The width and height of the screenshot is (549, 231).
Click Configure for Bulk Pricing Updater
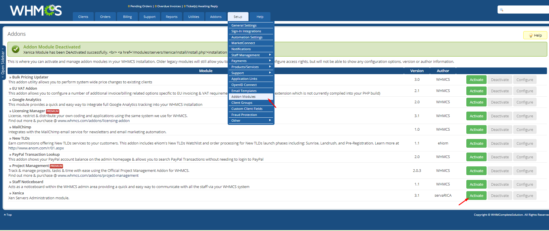(x=525, y=80)
